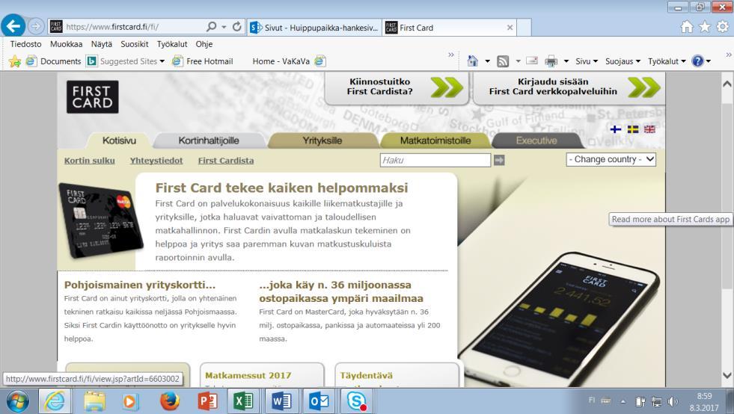This screenshot has width=734, height=414.
Task: Click the browser Back arrow button
Action: coord(13,25)
